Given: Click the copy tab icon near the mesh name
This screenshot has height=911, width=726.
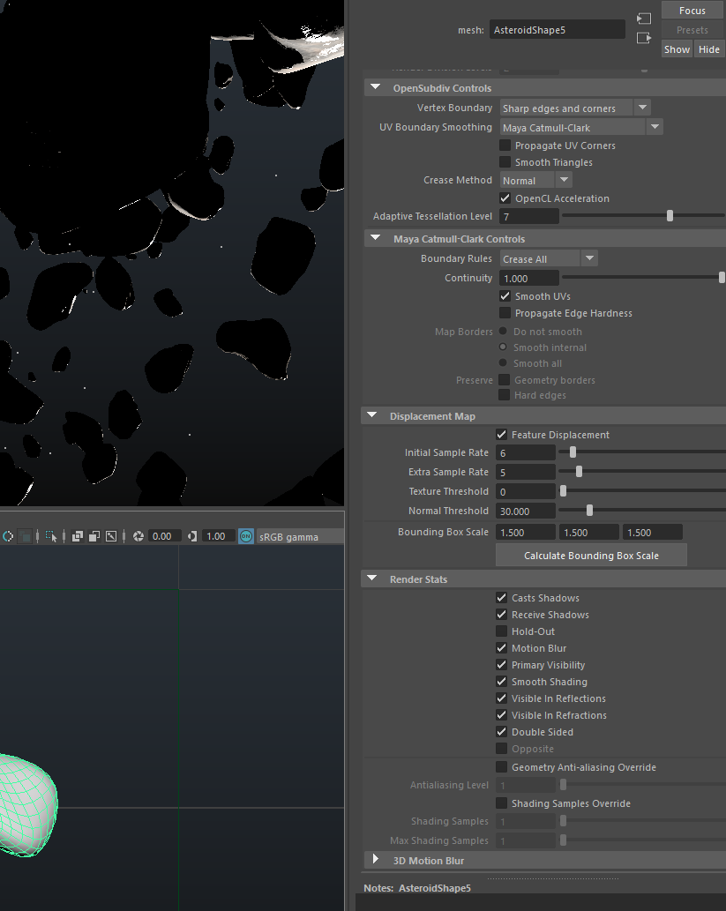Looking at the screenshot, I should click(x=643, y=18).
